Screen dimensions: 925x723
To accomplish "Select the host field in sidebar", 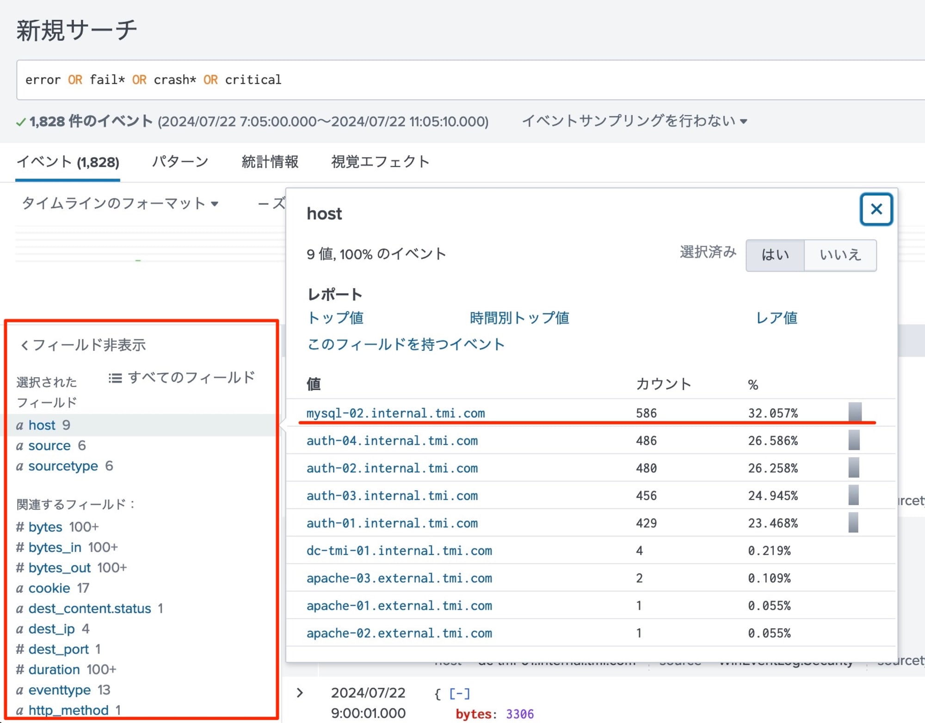I will point(43,425).
